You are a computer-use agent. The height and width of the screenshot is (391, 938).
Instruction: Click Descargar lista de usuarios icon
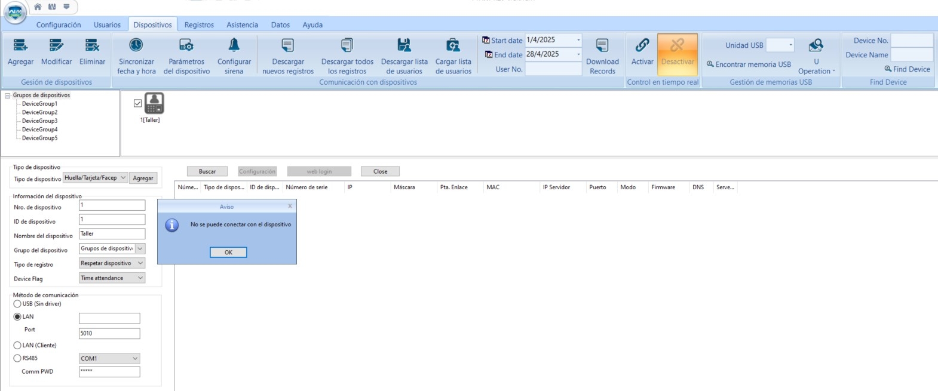pyautogui.click(x=404, y=45)
